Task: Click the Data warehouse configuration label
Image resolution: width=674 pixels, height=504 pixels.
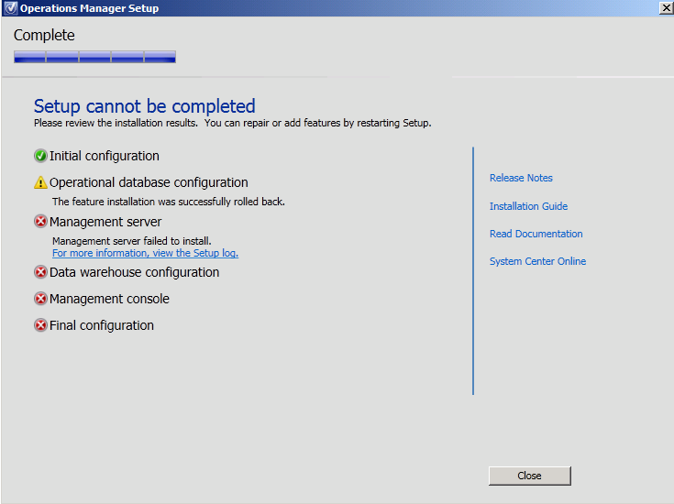Action: (x=134, y=272)
